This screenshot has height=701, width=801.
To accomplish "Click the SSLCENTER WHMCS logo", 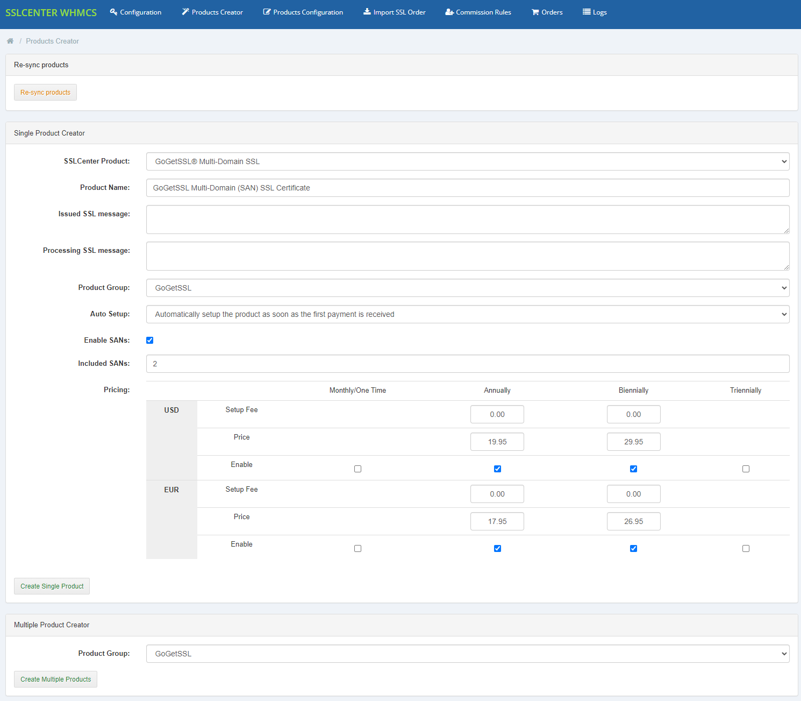I will pyautogui.click(x=51, y=12).
